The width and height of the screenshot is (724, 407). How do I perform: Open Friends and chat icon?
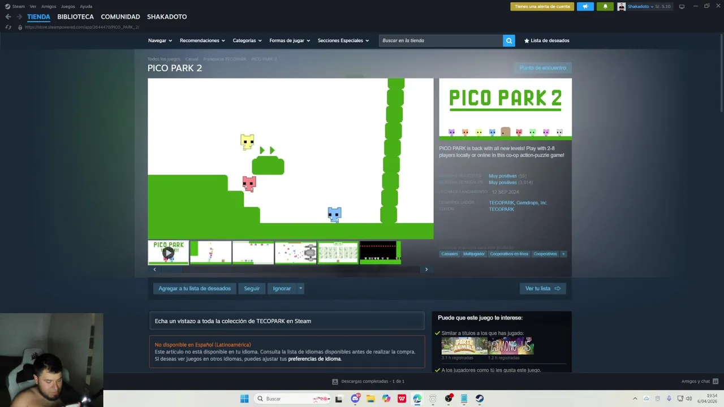[716, 382]
